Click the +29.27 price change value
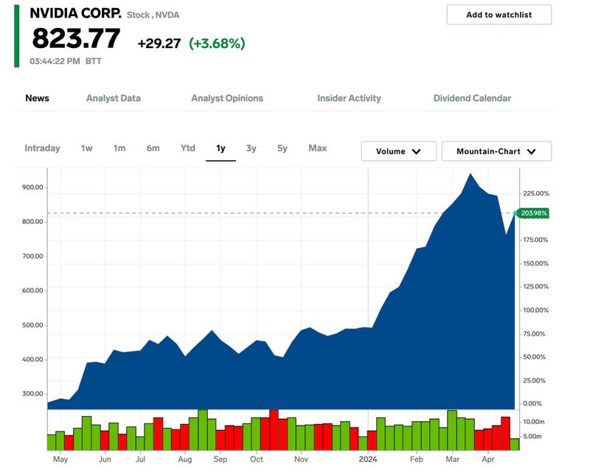This screenshot has width=590, height=475. pyautogui.click(x=159, y=44)
